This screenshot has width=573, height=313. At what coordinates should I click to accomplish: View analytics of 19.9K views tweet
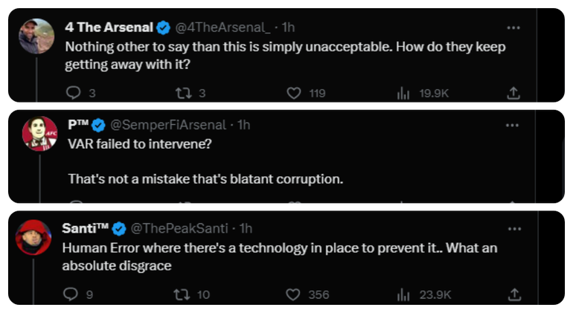click(404, 94)
